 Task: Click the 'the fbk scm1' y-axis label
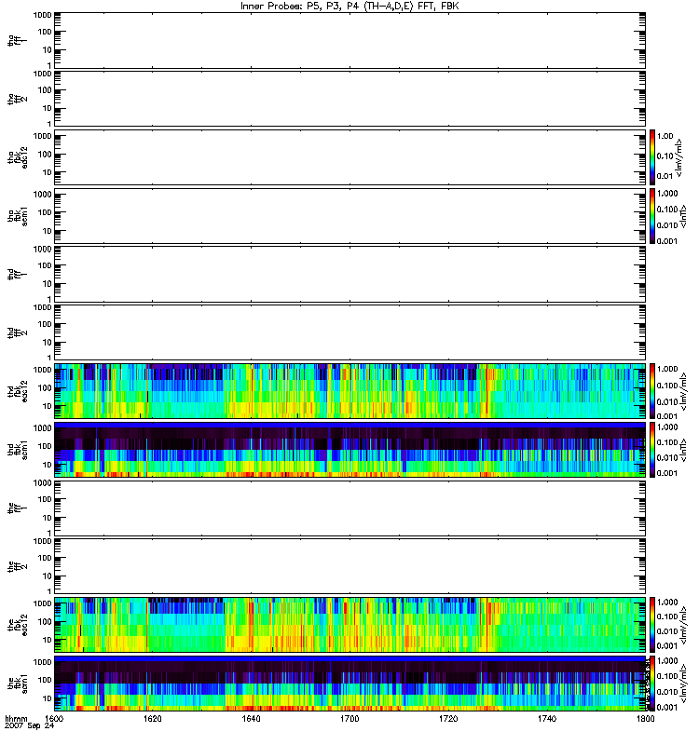[18, 684]
